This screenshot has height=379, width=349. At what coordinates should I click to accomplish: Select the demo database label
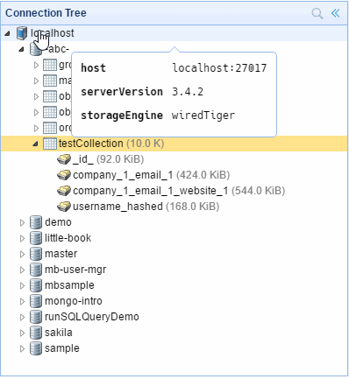tap(58, 222)
